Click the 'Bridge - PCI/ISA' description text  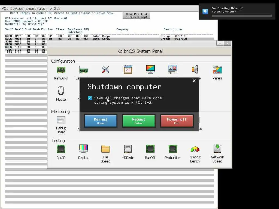click(x=174, y=39)
